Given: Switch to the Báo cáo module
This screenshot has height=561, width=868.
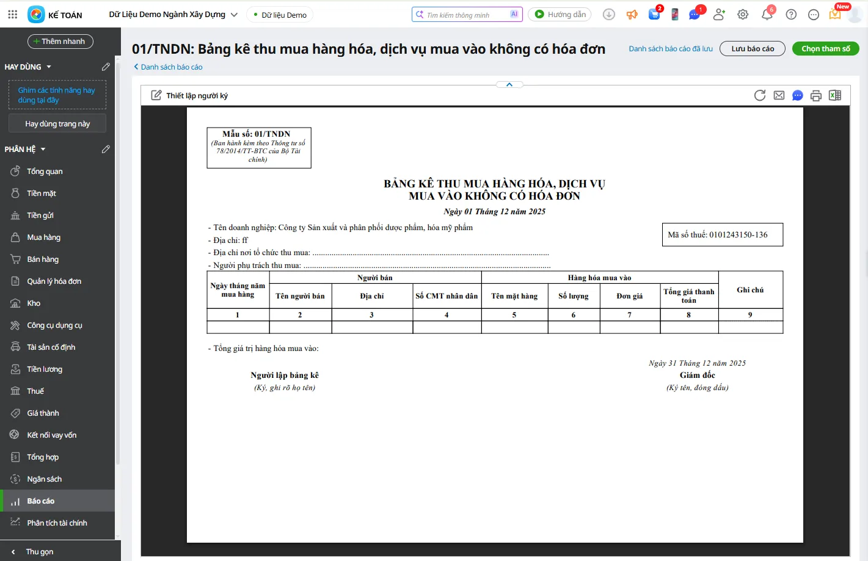Looking at the screenshot, I should (40, 501).
